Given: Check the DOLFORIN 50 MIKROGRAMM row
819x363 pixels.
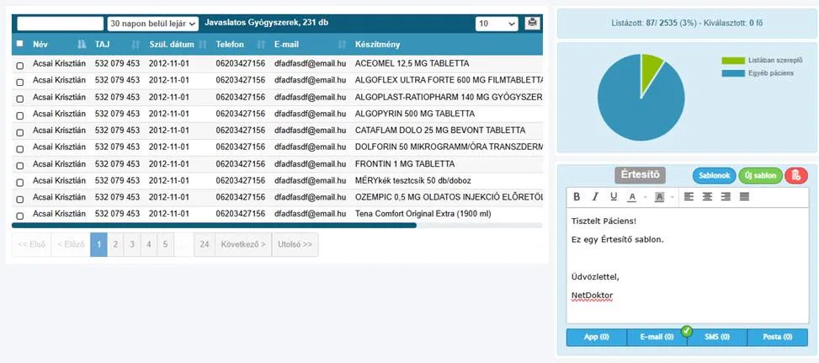Looking at the screenshot, I should pyautogui.click(x=20, y=149).
